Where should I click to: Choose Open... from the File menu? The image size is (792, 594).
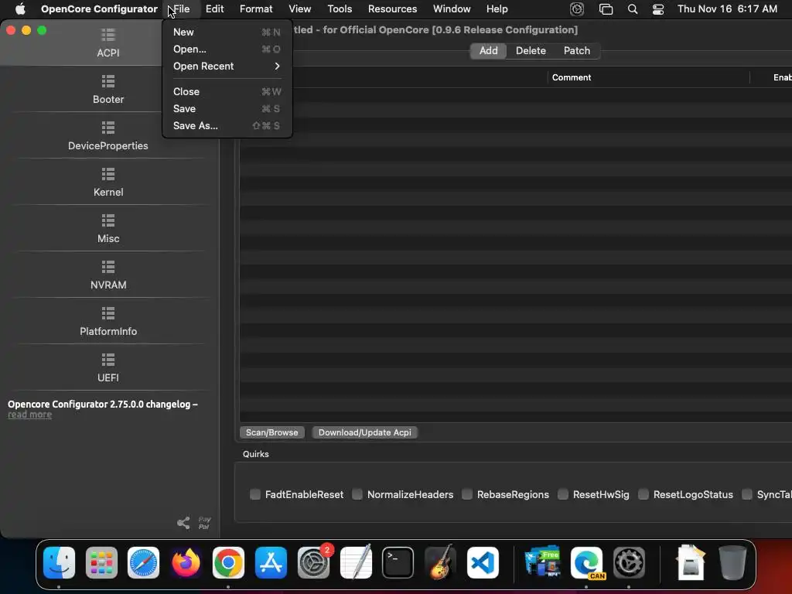click(227, 49)
